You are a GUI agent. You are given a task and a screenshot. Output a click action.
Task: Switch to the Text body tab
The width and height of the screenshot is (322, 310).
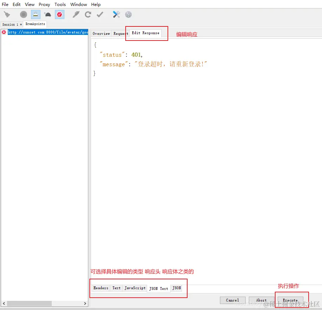(116, 288)
